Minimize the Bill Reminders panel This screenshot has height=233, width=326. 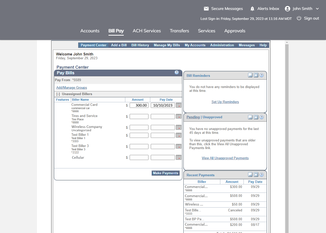click(x=250, y=75)
